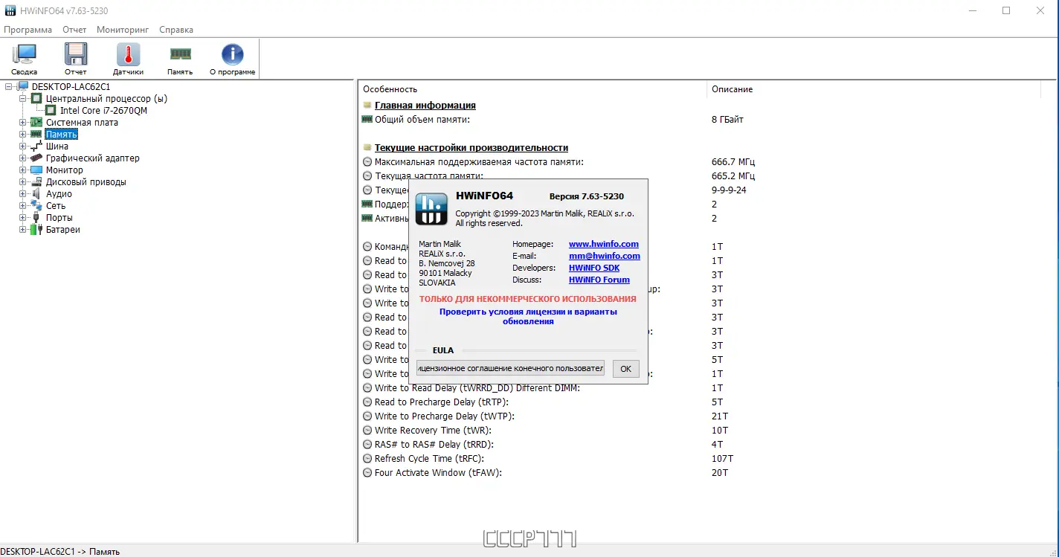Screen dimensions: 1059x557
Task: Click clock icon beside Refresh Cycle Time
Action: click(367, 459)
